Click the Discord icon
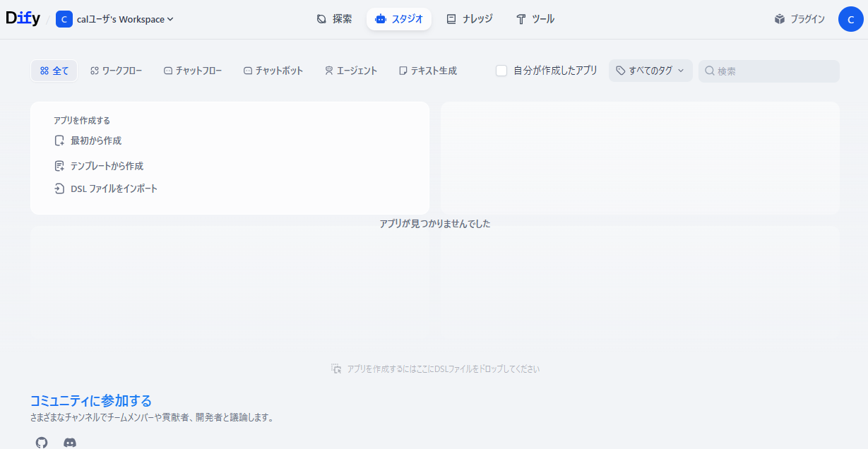Screen dimensions: 868x449 tap(70, 442)
